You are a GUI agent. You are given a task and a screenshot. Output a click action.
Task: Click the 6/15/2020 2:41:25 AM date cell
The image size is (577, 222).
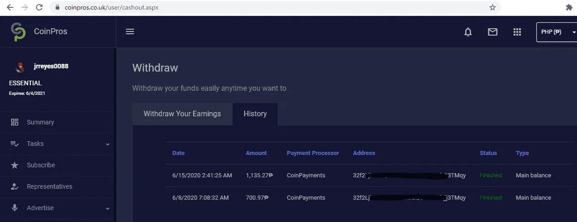point(202,176)
